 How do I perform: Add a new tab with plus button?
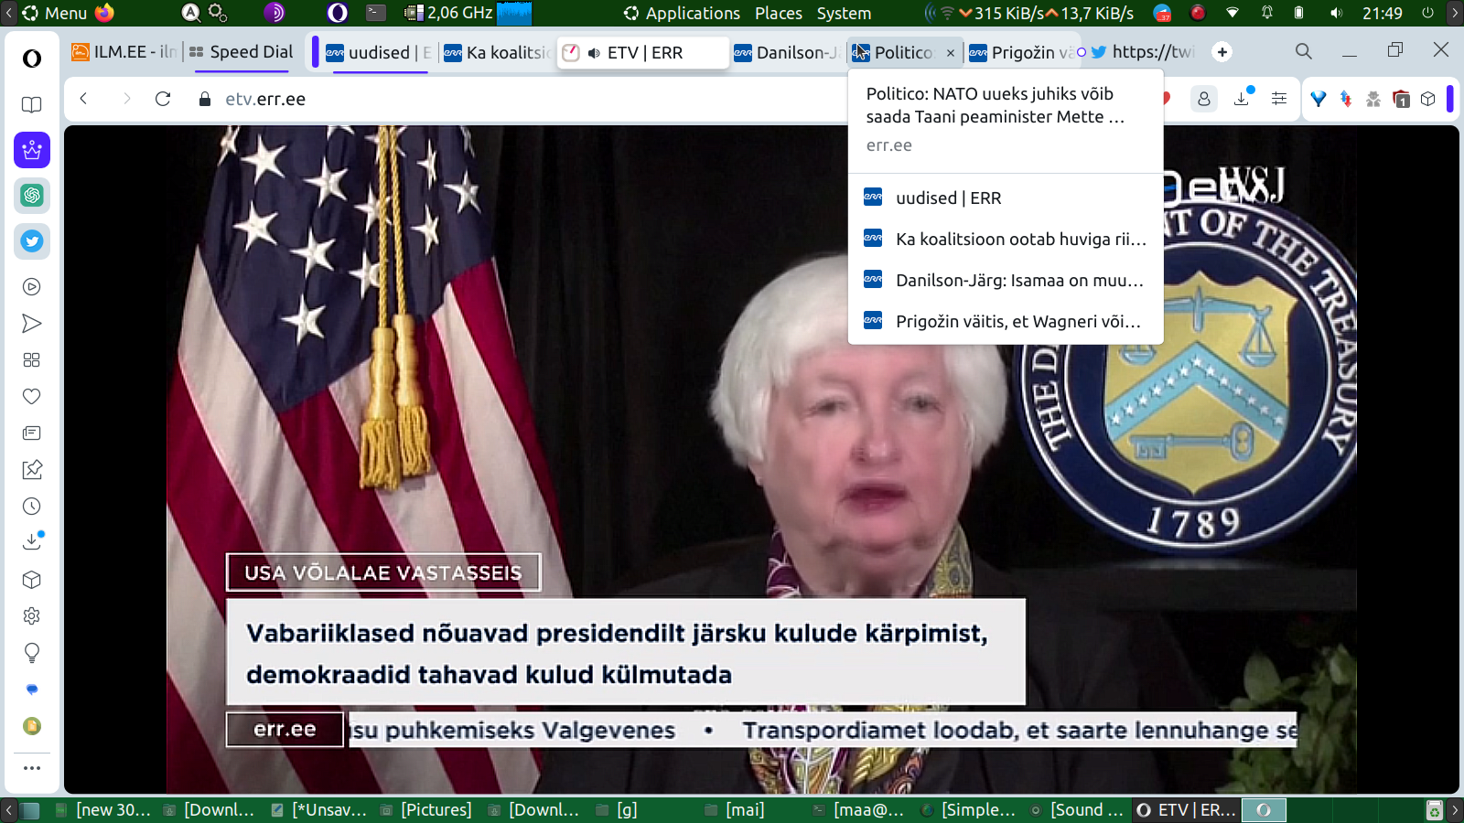pos(1222,52)
